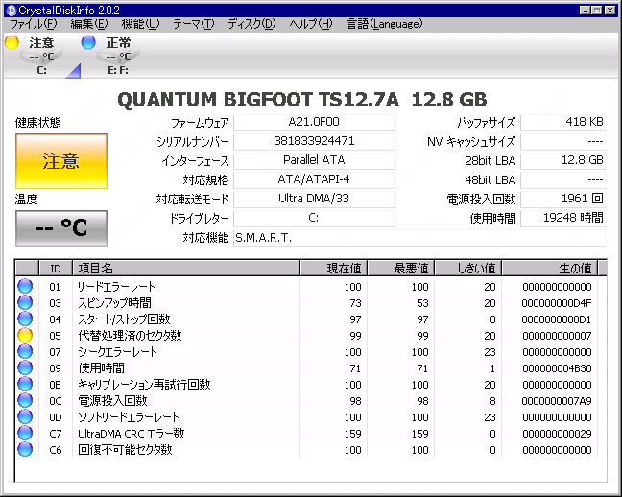Select the row text シークエラーレート
Screen dimensions: 622x497
coord(117,352)
